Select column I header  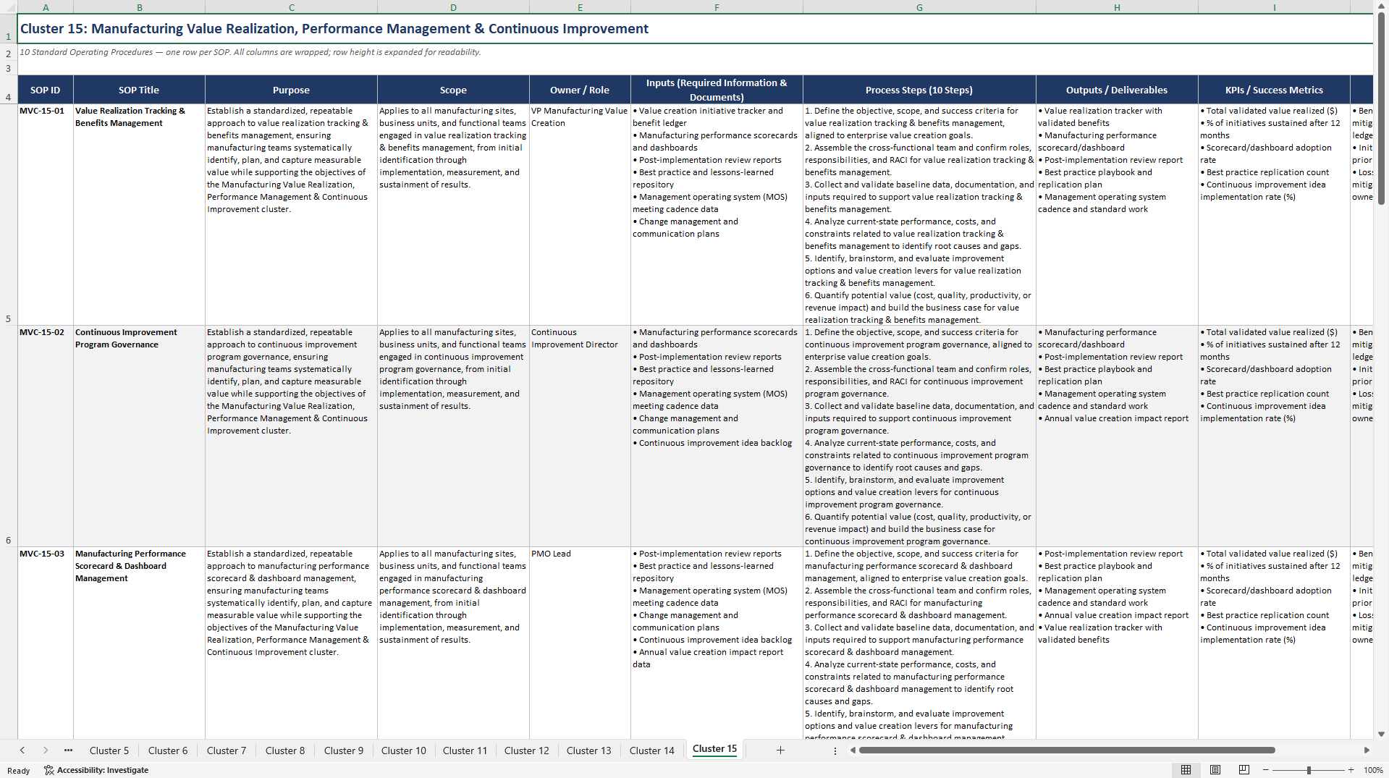coord(1274,7)
